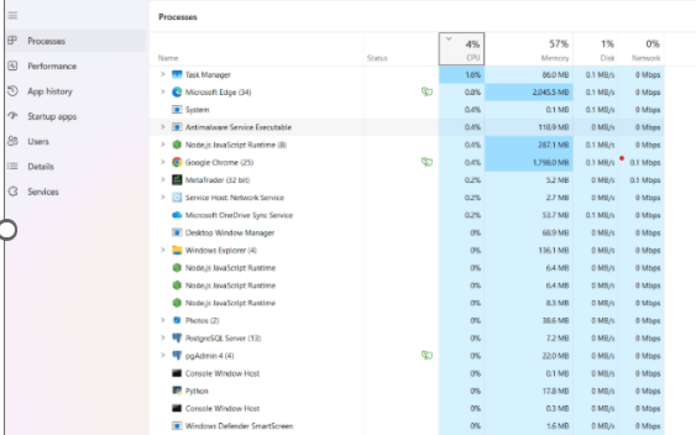The width and height of the screenshot is (696, 435).
Task: Click the Desktop Window Manager icon
Action: pos(177,233)
